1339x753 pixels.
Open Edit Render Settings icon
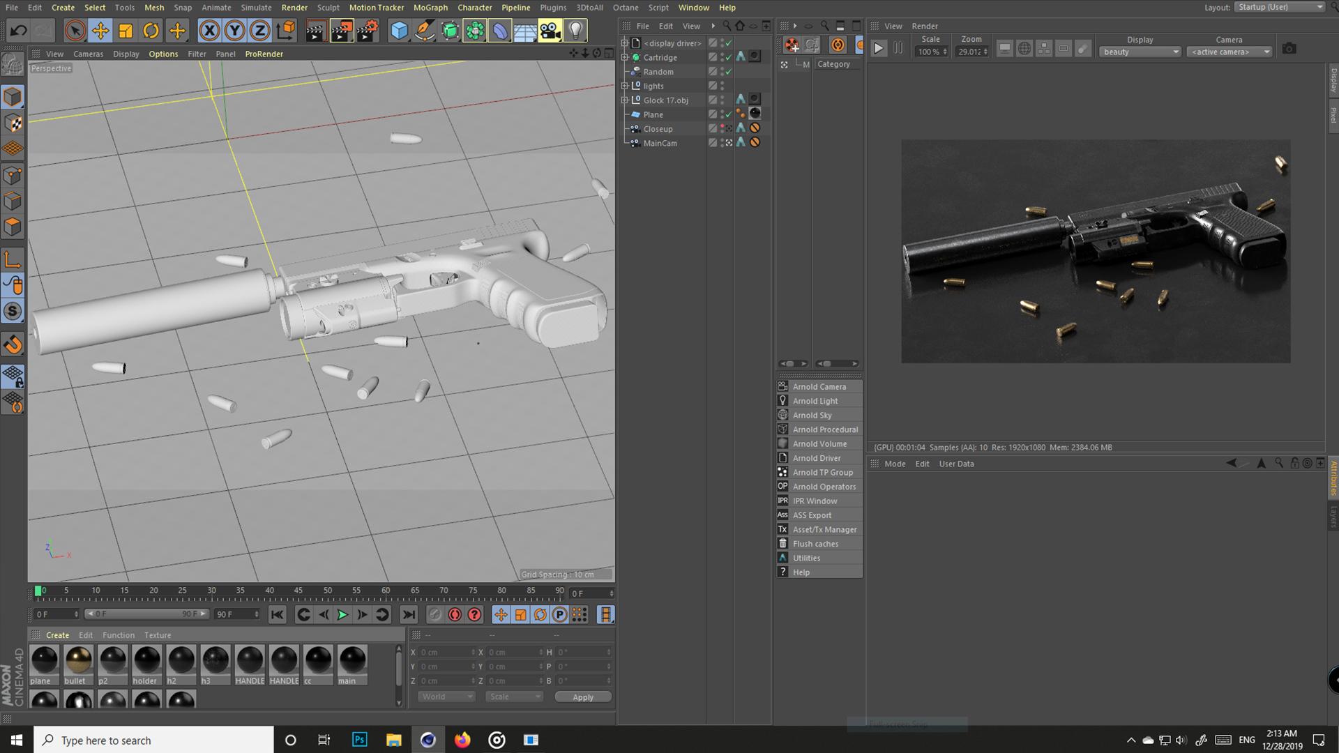[x=368, y=31]
